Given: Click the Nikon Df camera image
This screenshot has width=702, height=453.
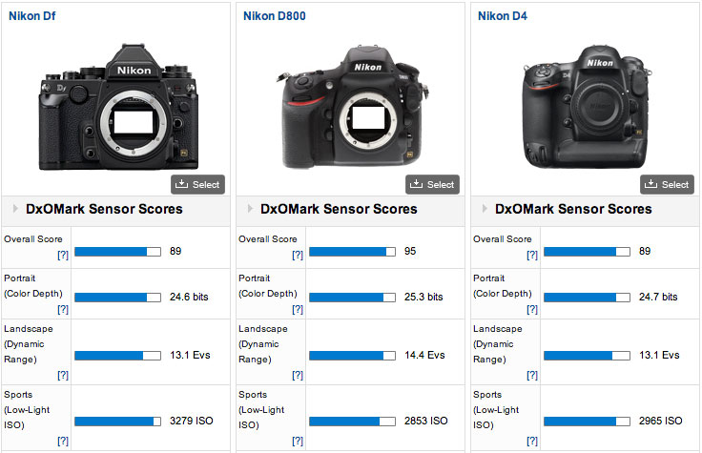Looking at the screenshot, I should pos(118,108).
